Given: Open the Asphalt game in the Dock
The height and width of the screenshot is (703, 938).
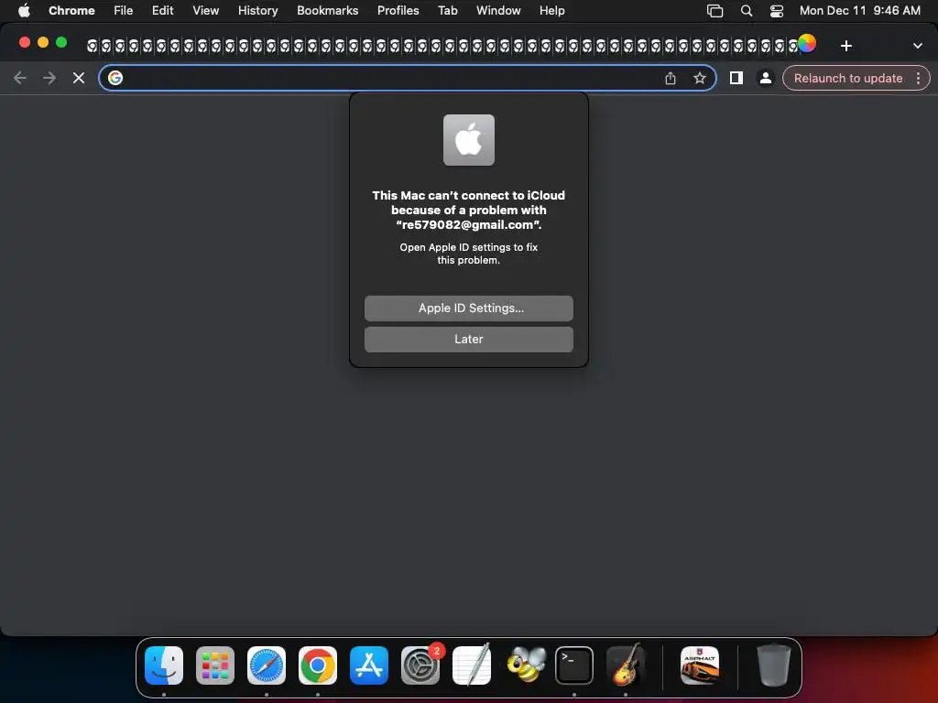Looking at the screenshot, I should (700, 665).
